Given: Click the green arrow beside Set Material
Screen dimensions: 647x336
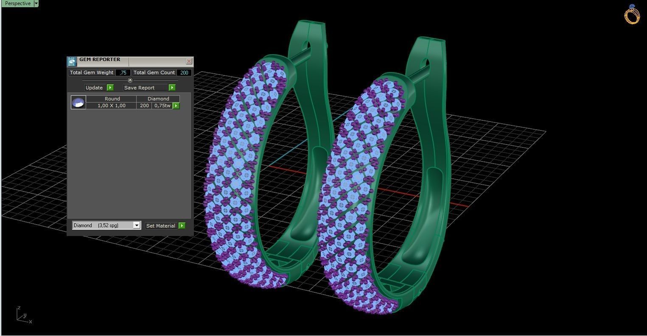Looking at the screenshot, I should [x=182, y=226].
